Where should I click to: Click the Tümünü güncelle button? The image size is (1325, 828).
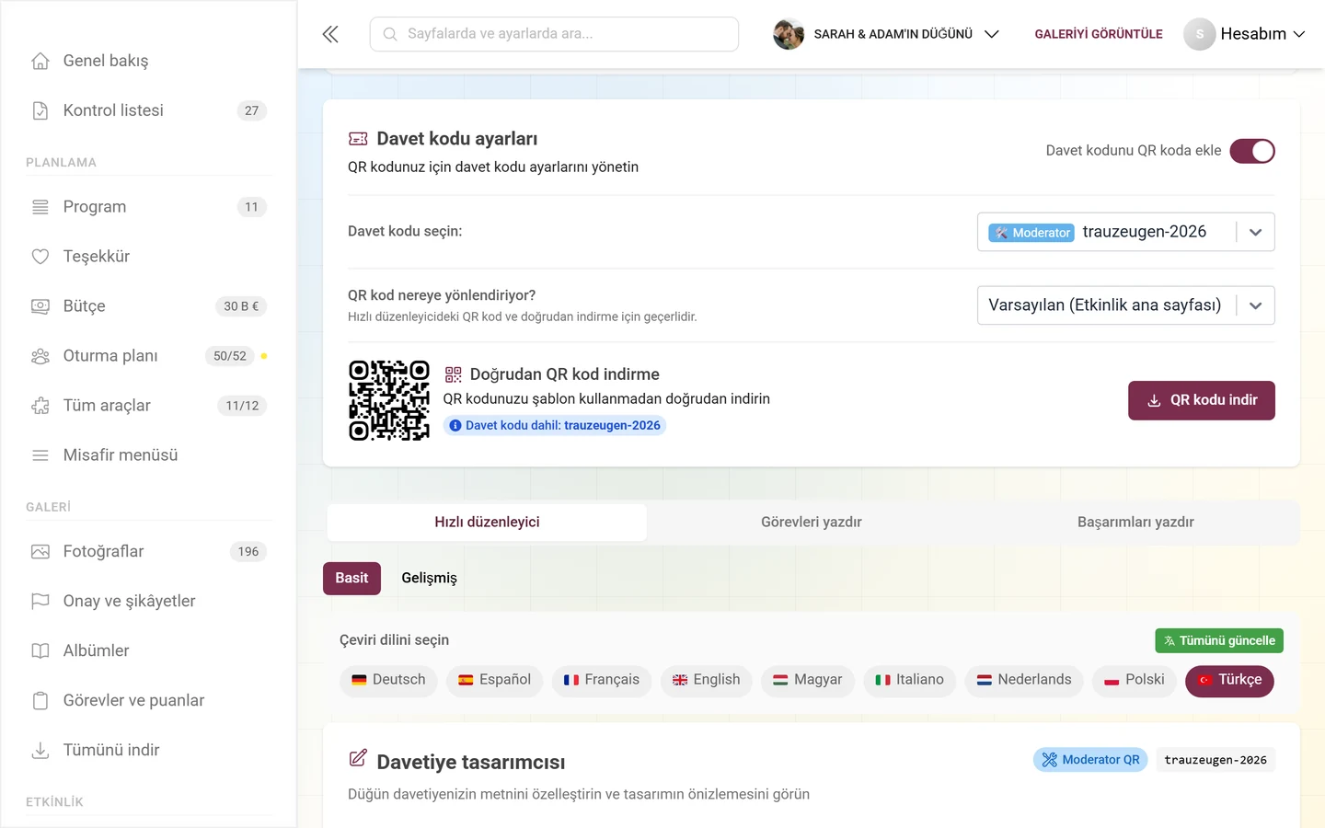coord(1219,640)
